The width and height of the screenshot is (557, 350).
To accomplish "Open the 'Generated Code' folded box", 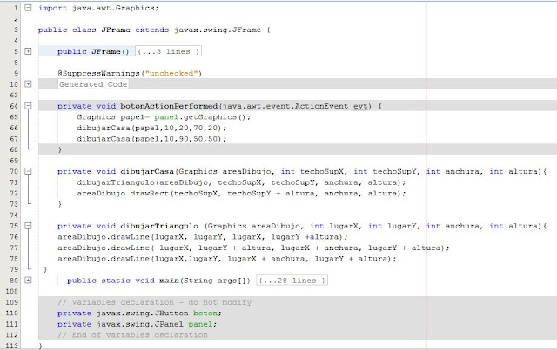I will [x=93, y=84].
